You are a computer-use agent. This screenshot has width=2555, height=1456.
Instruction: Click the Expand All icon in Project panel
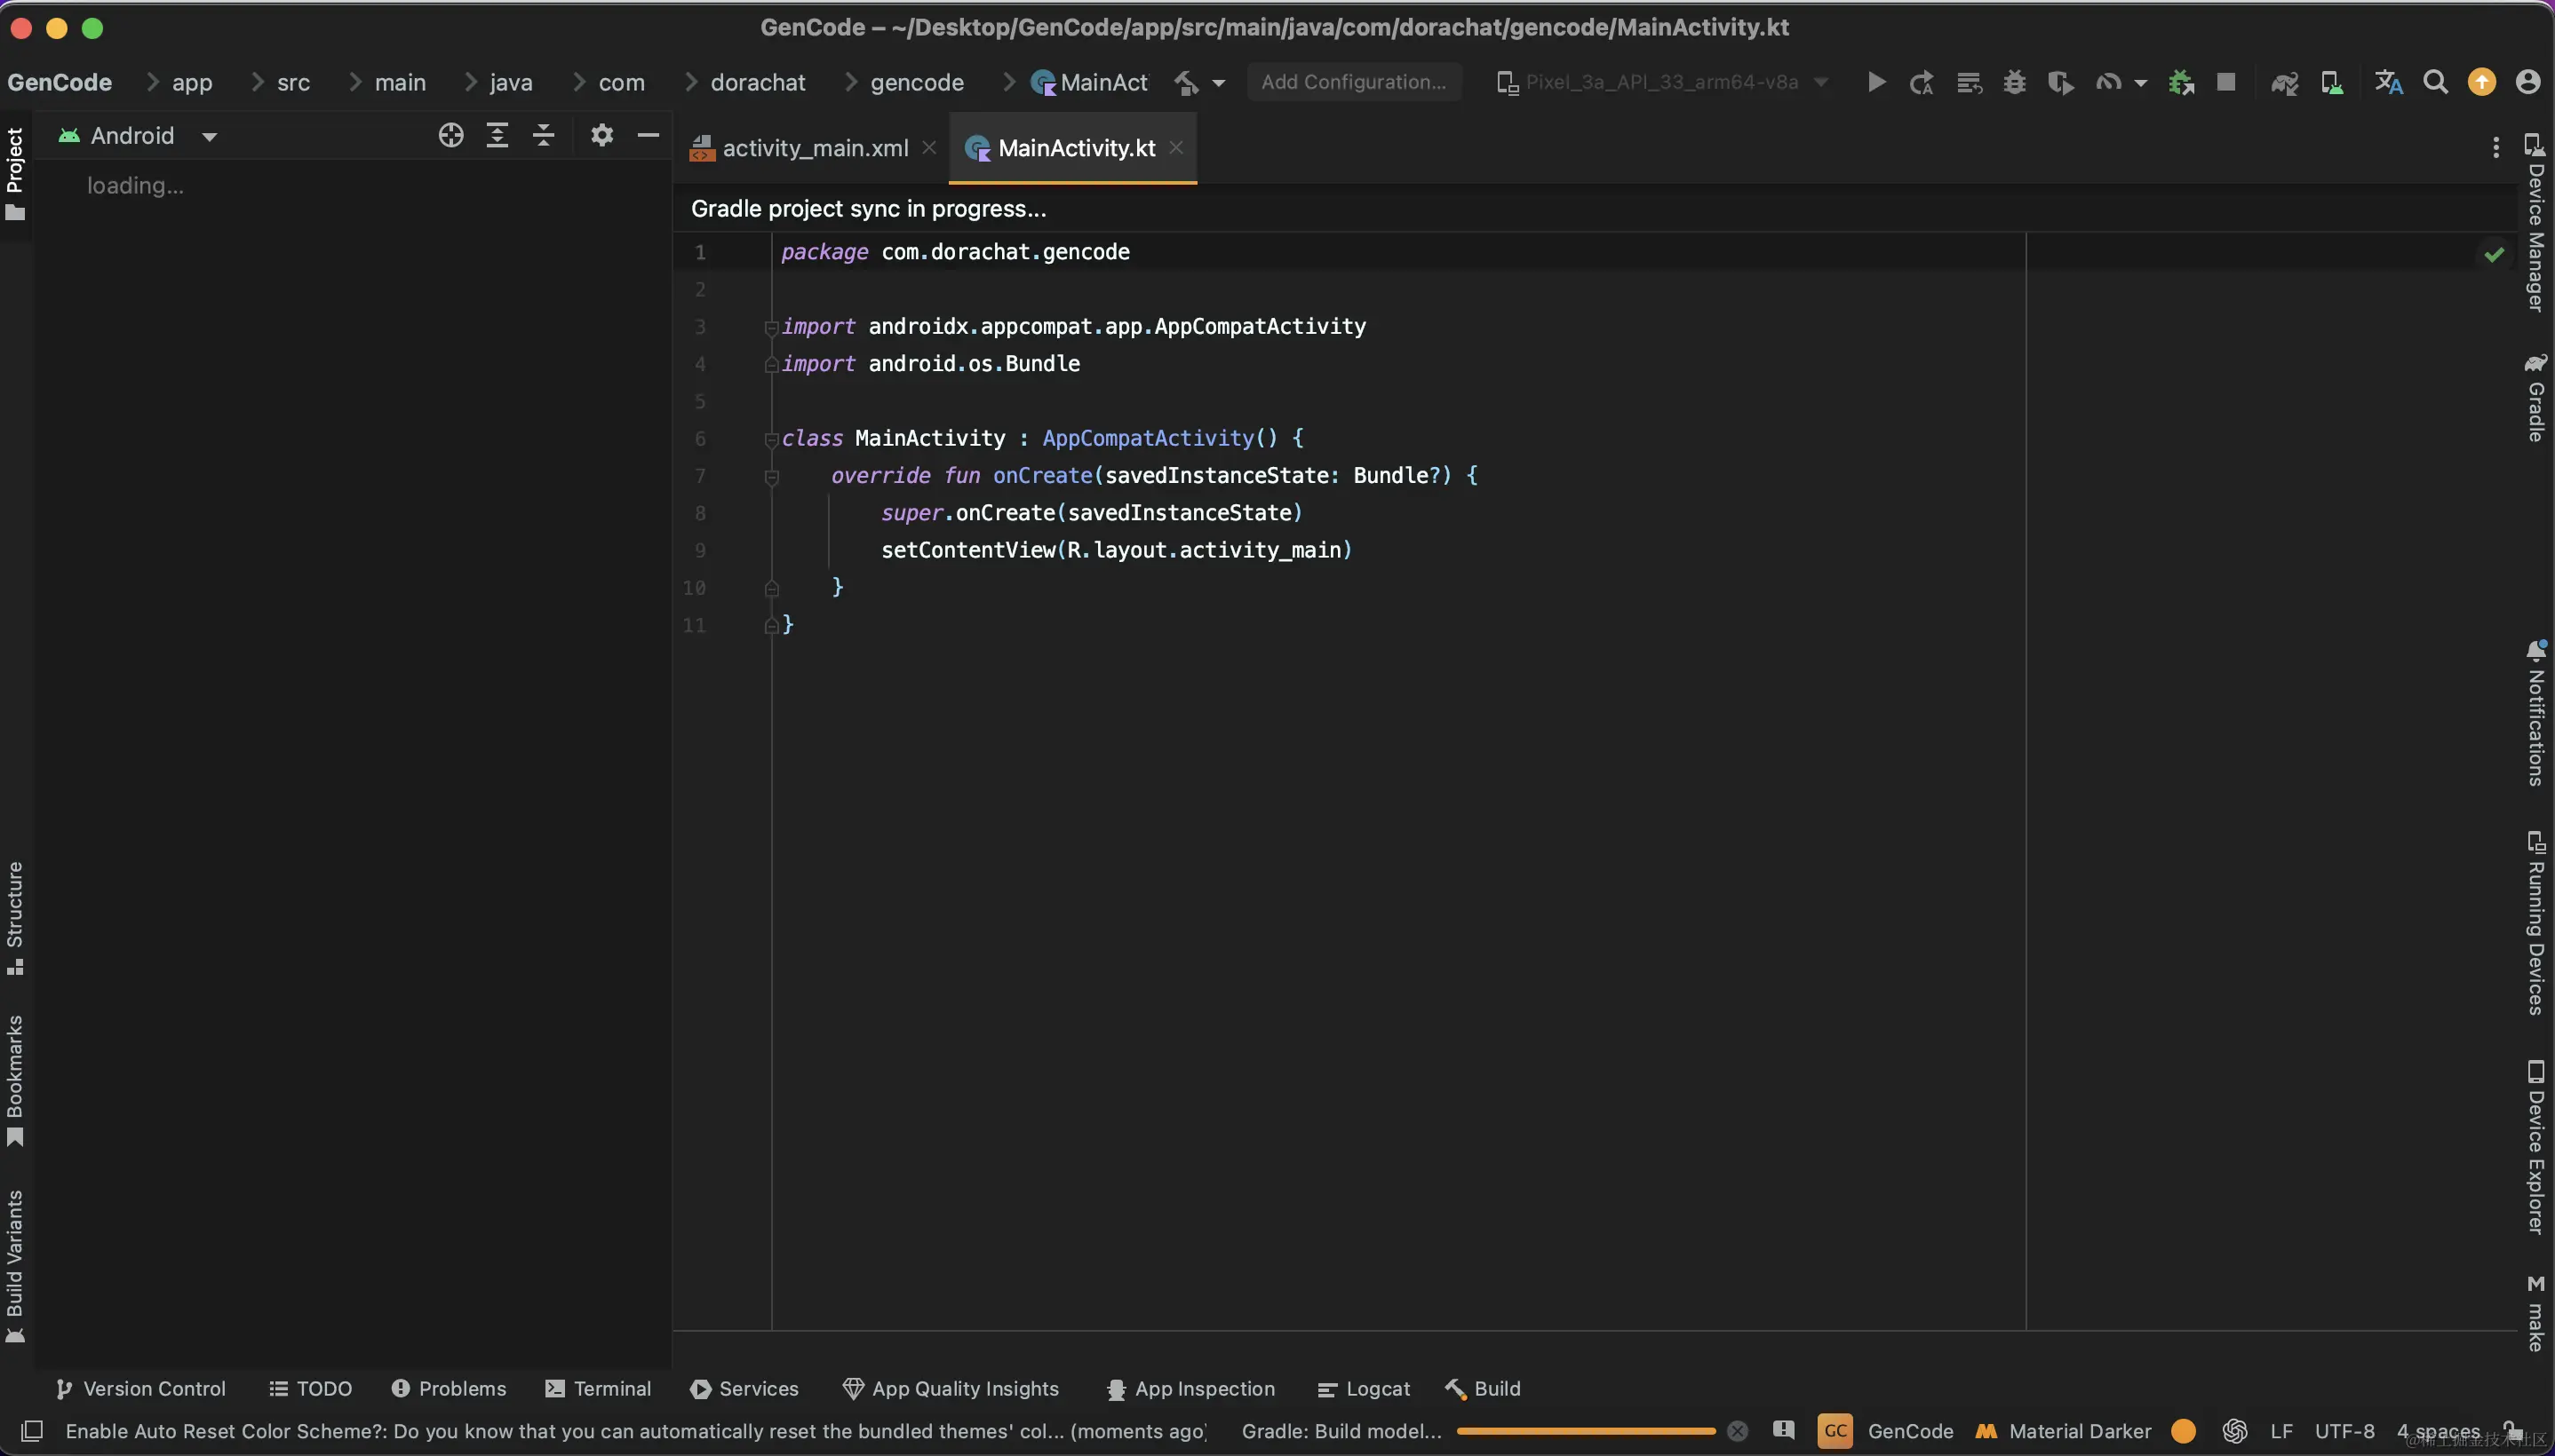(x=497, y=135)
